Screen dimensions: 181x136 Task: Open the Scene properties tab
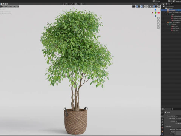163,125
